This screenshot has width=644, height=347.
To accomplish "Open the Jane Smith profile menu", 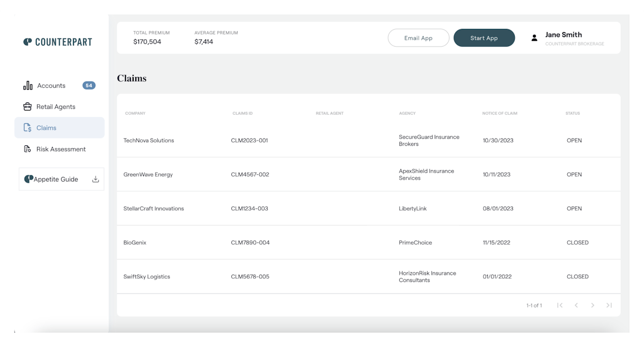I will point(563,35).
